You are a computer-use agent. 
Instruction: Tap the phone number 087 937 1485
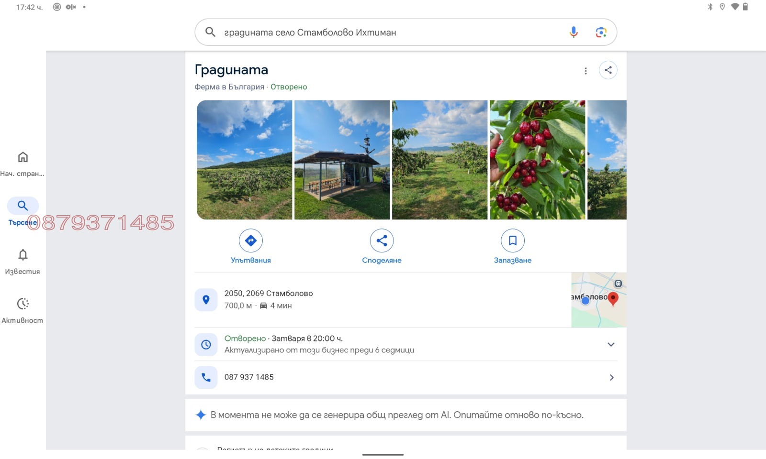(249, 377)
